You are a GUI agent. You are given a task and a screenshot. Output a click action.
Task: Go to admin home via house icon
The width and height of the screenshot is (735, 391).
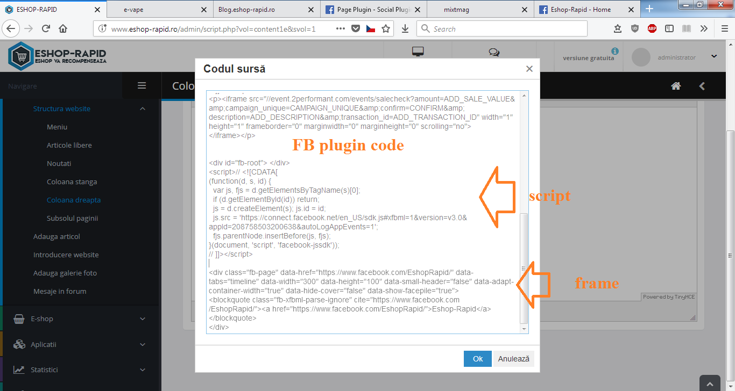(x=676, y=86)
